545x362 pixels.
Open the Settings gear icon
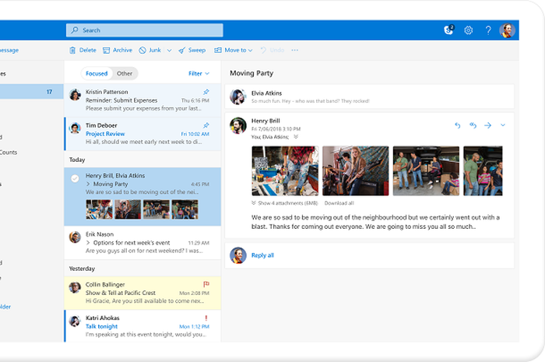tap(469, 30)
